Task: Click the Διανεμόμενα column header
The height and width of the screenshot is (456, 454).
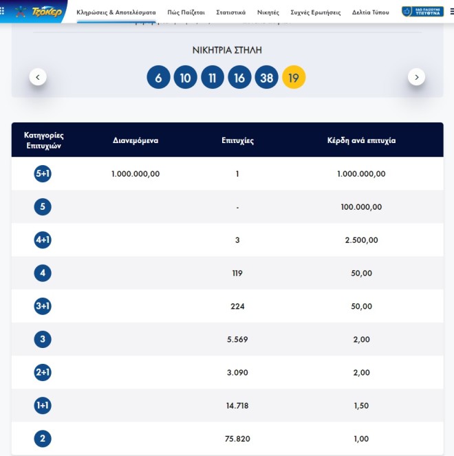Action: [136, 140]
